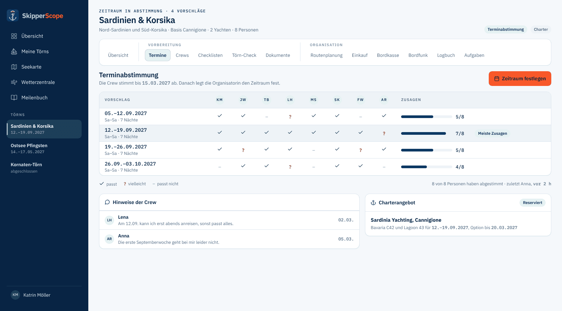Click the Meiste Zusagen badge

(492, 133)
